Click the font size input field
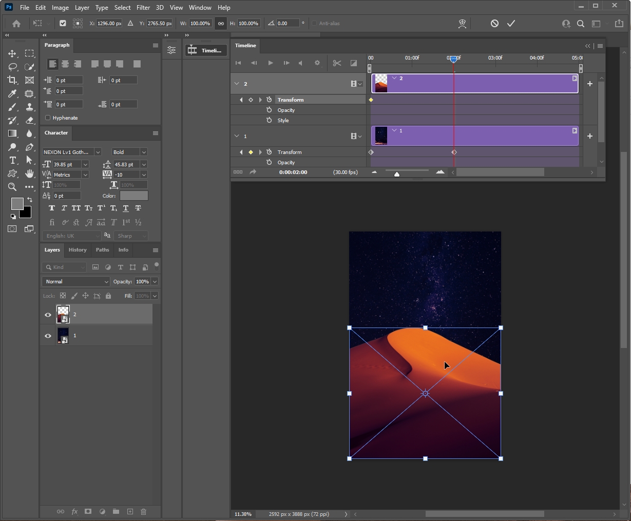The height and width of the screenshot is (521, 631). point(67,165)
